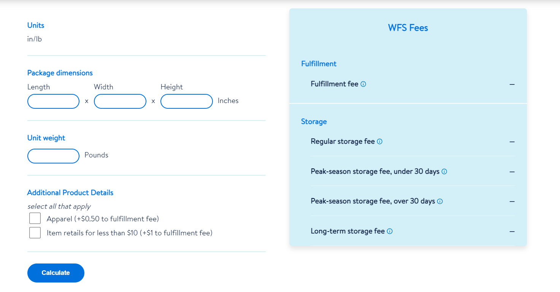
Task: Check 'Item retails for less than $10'
Action: click(x=35, y=232)
